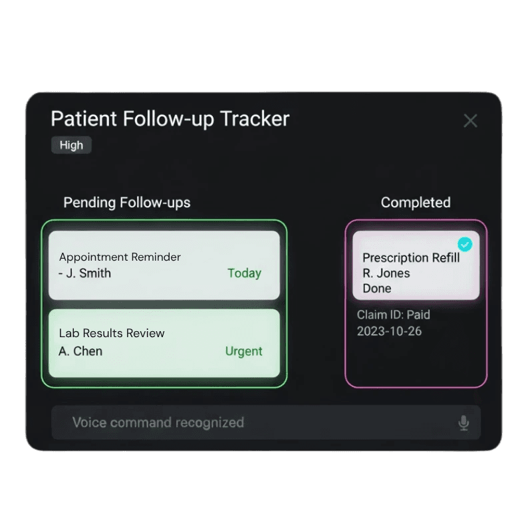Viewport: 532px width, 532px height.
Task: Click inside the voice command input field
Action: pos(199,422)
